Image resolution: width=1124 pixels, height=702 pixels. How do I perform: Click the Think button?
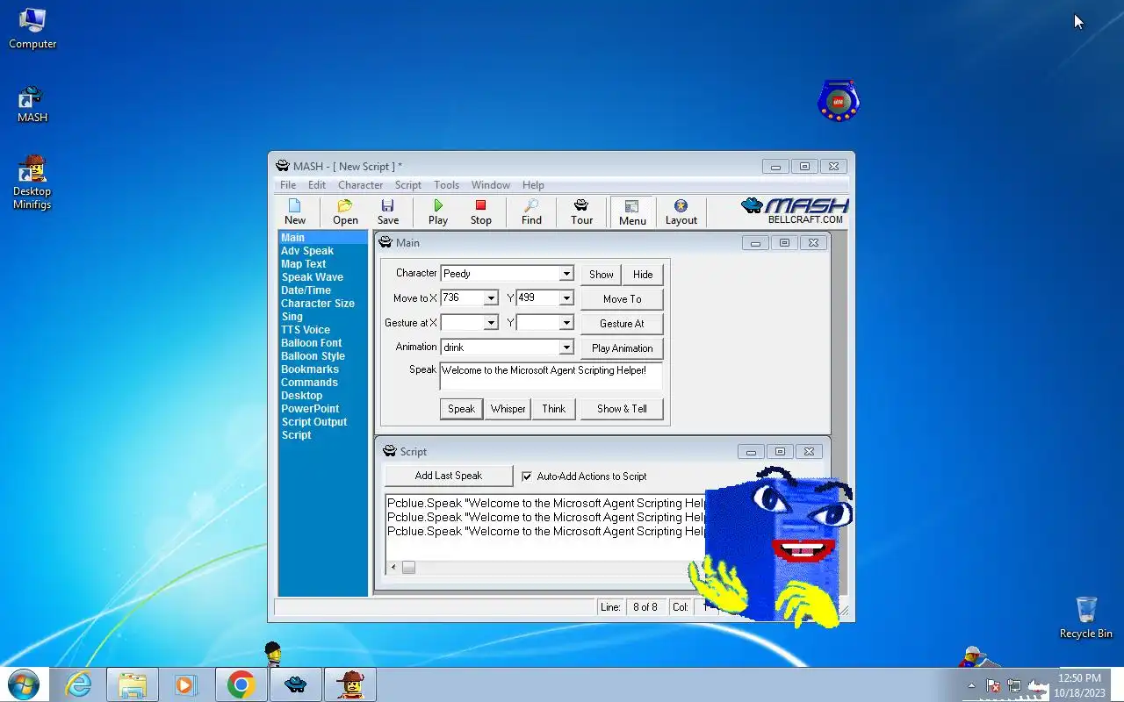coord(554,409)
